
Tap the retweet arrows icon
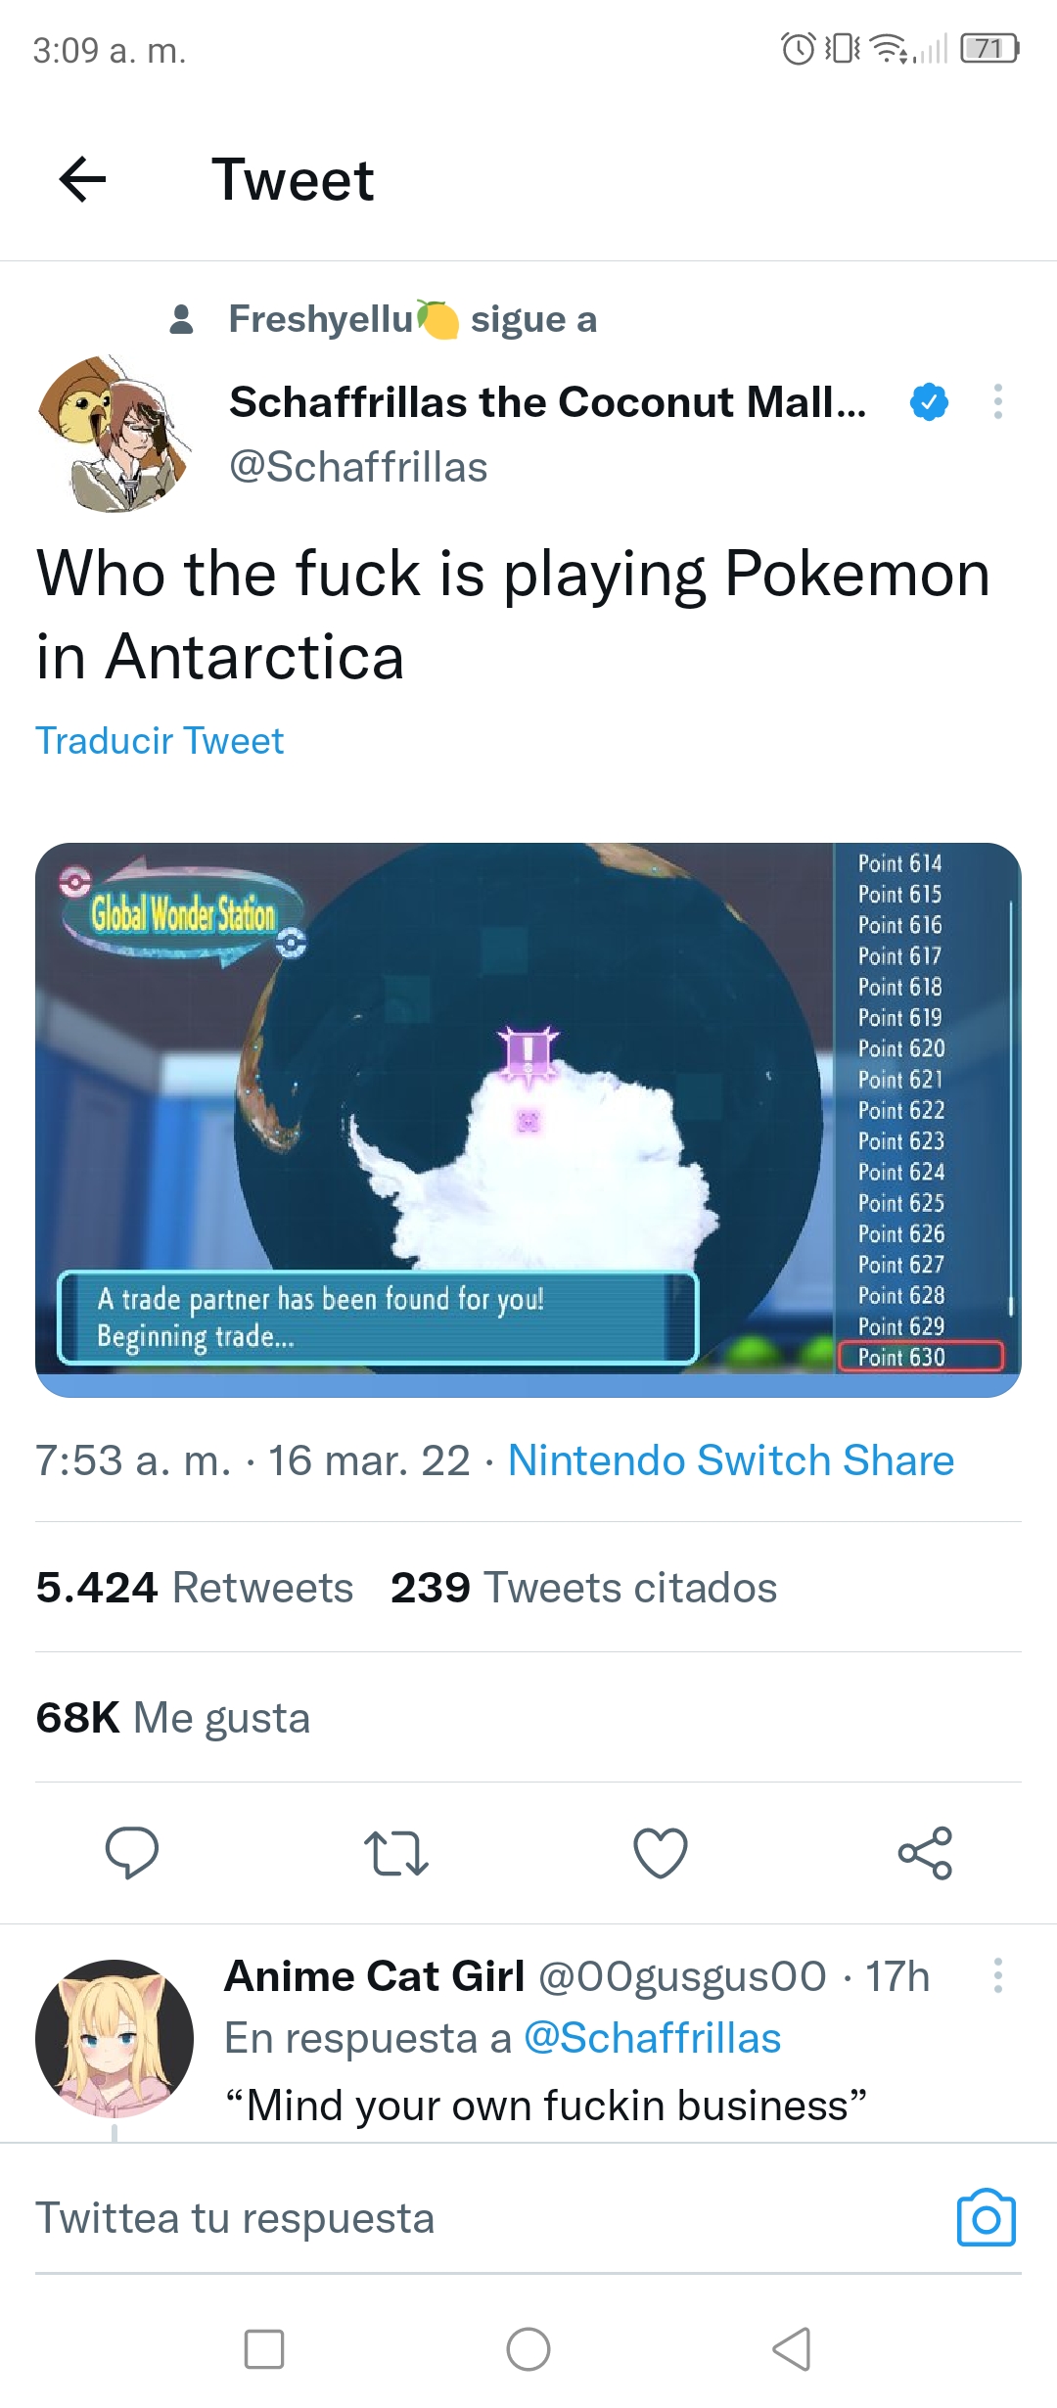(x=396, y=1853)
